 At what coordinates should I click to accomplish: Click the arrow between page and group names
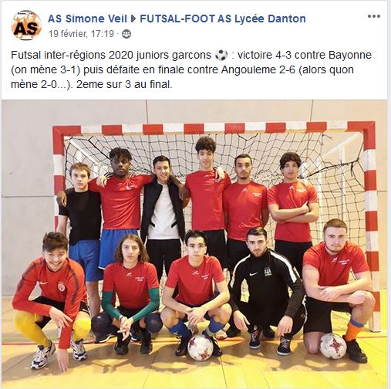[133, 19]
